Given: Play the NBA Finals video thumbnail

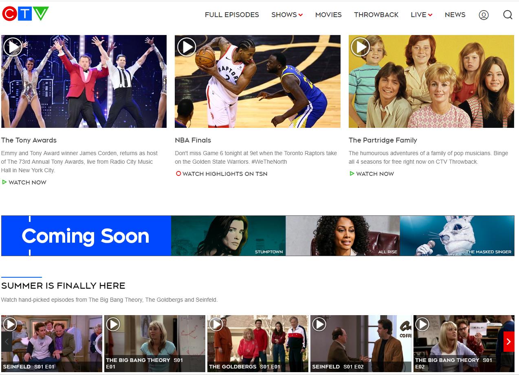Looking at the screenshot, I should pos(257,81).
